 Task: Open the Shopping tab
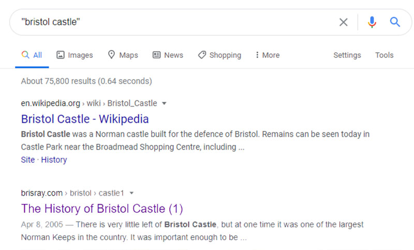[219, 55]
